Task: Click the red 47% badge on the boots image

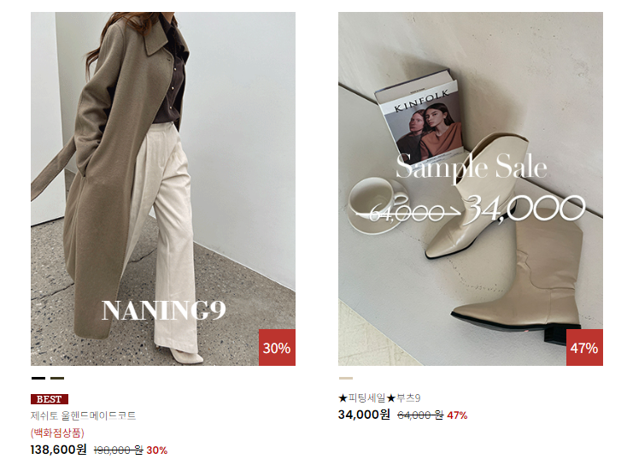Action: [x=584, y=347]
